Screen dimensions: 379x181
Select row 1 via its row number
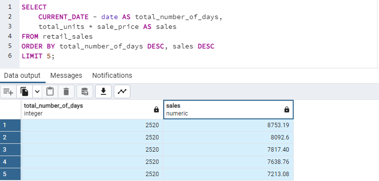click(10, 125)
